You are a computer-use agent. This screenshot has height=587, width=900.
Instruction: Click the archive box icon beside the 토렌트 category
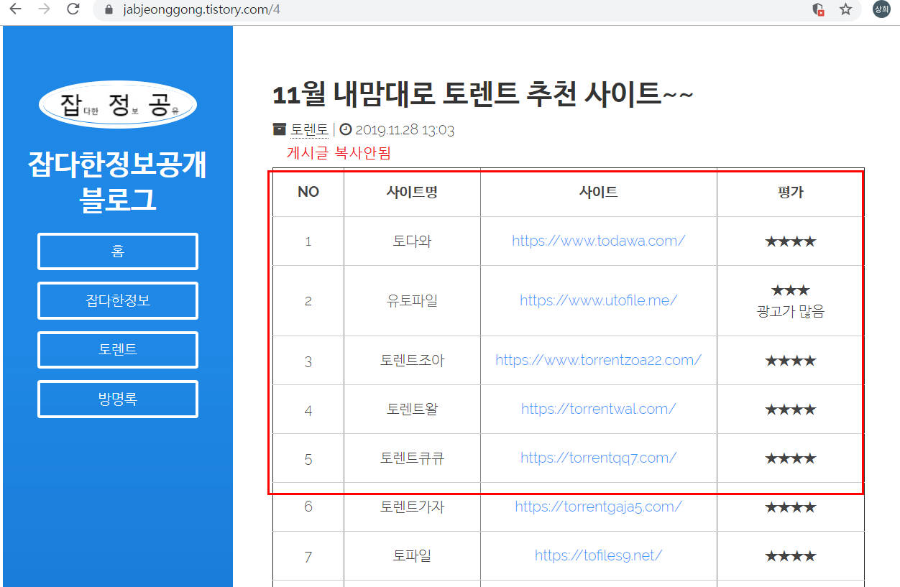tap(280, 129)
